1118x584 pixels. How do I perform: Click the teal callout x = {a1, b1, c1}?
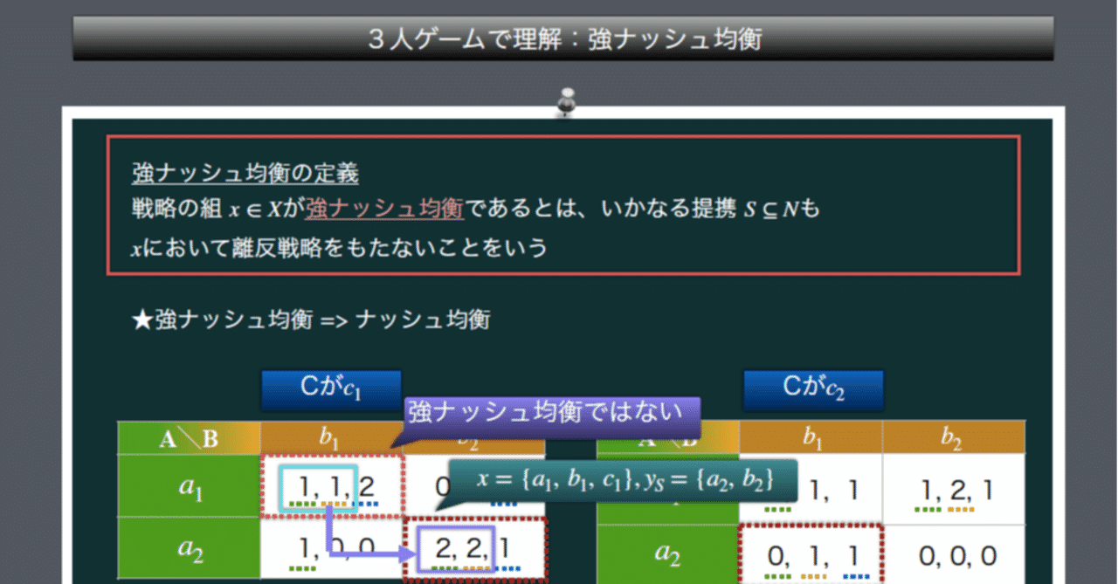pos(624,479)
